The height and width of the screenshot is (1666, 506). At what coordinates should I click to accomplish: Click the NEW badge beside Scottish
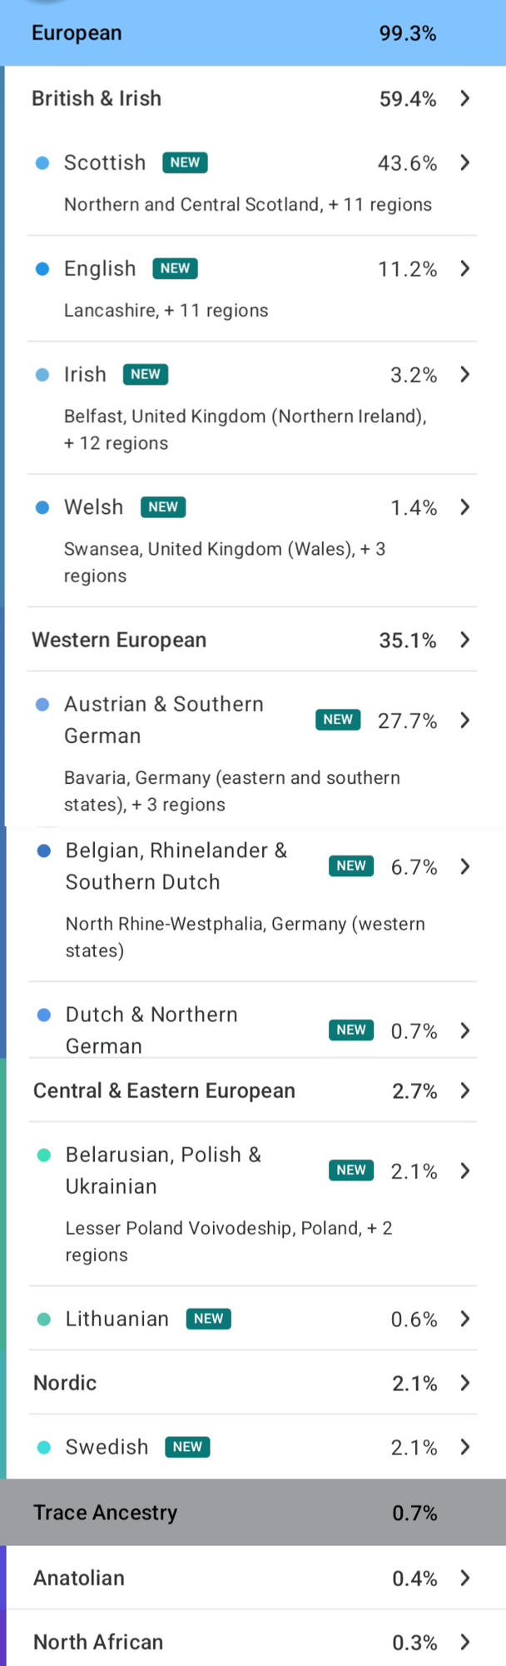point(185,162)
